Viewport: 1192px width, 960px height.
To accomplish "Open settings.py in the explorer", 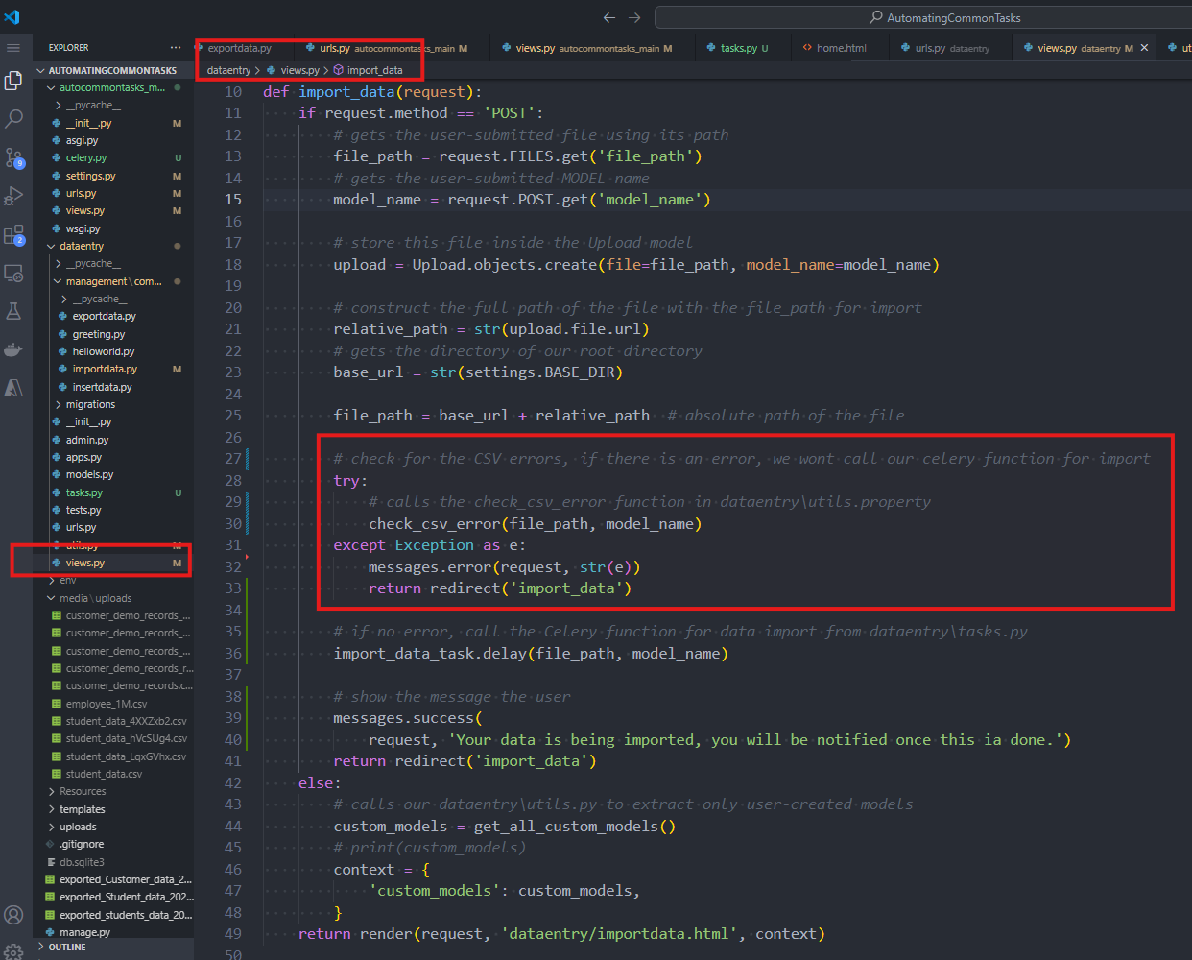I will 112,176.
